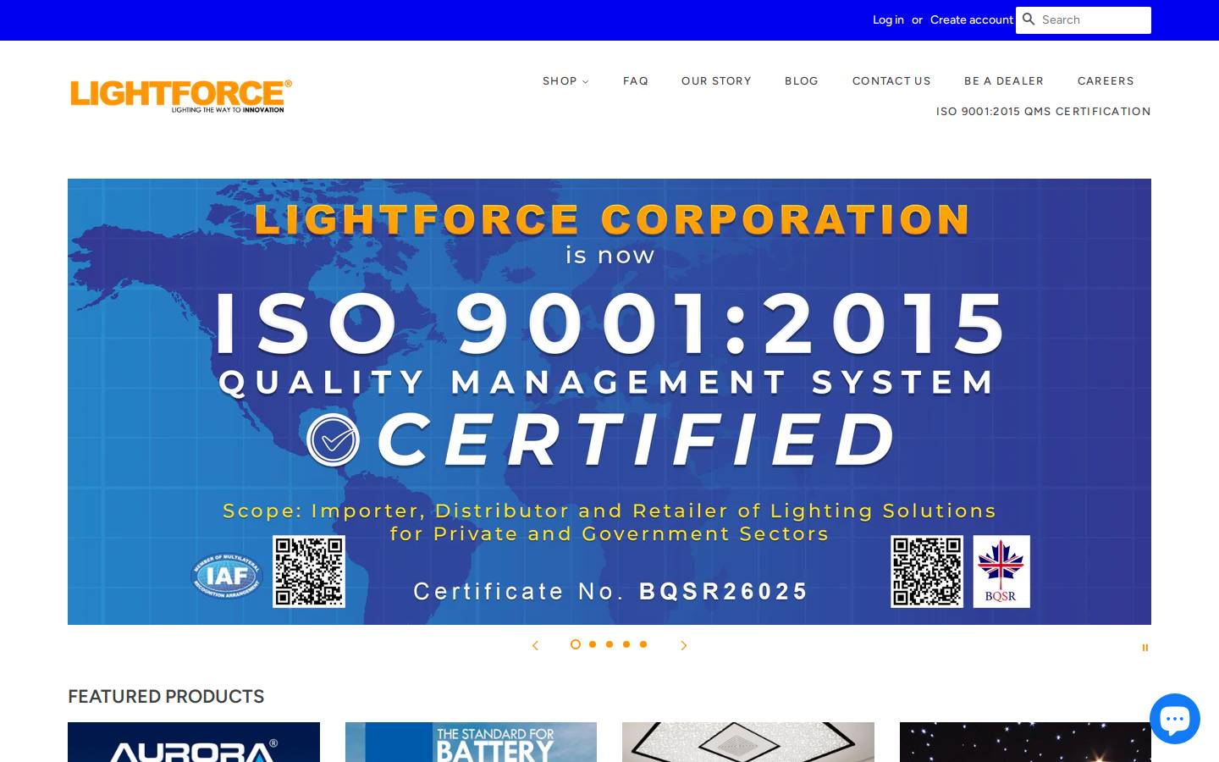1219x762 pixels.
Task: Pause the slideshow
Action: 1145,648
